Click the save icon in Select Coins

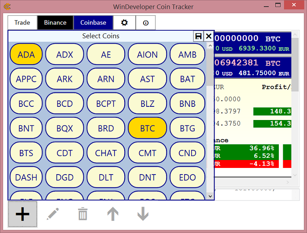[x=198, y=36]
